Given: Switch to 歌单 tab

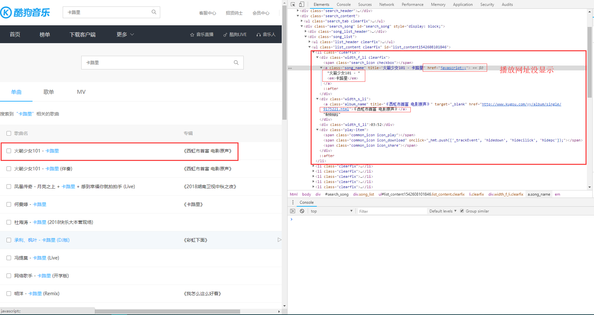Looking at the screenshot, I should coord(49,92).
